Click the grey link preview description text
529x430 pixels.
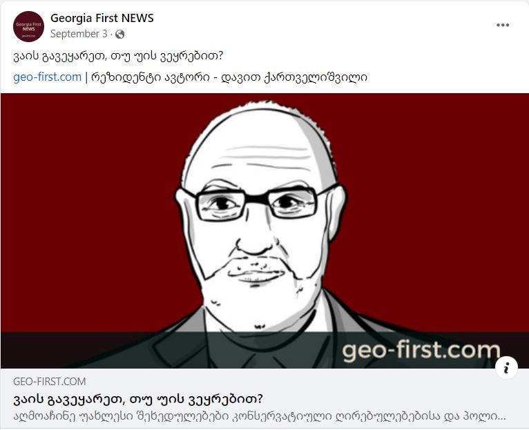click(260, 416)
